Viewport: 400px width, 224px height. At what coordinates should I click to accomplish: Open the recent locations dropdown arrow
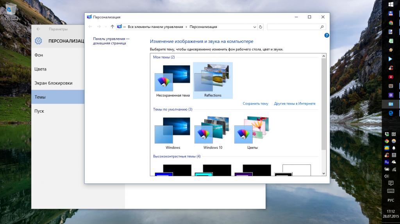pos(106,27)
